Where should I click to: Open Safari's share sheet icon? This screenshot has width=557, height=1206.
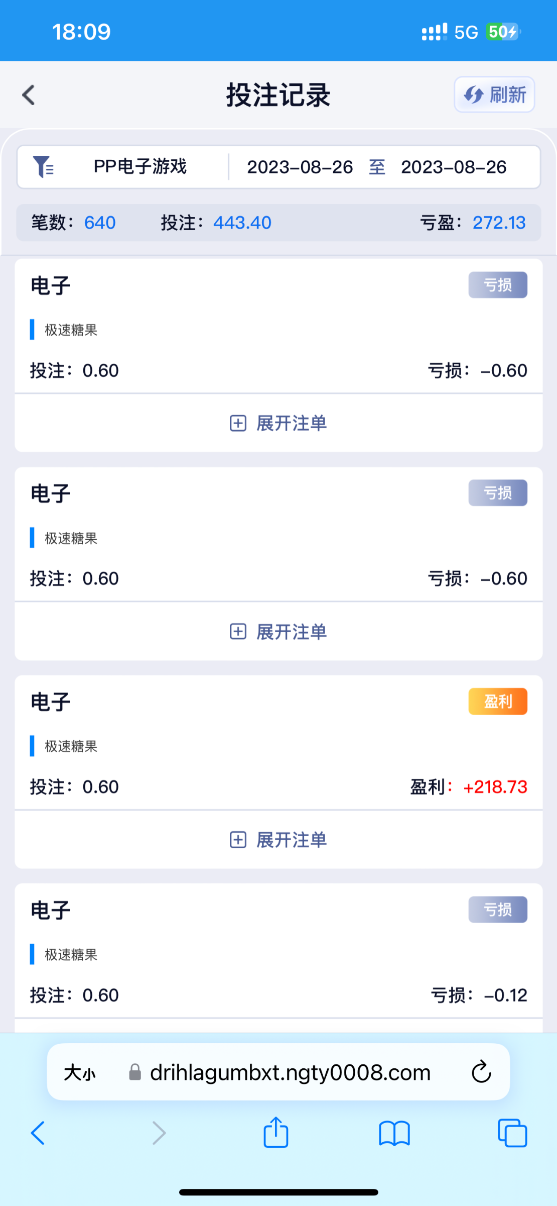pyautogui.click(x=276, y=1133)
